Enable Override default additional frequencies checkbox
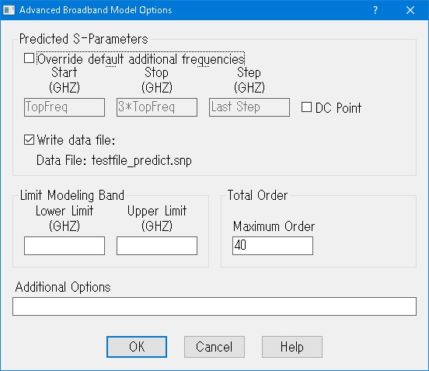 pyautogui.click(x=29, y=58)
